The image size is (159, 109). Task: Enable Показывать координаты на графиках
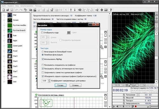(43, 65)
